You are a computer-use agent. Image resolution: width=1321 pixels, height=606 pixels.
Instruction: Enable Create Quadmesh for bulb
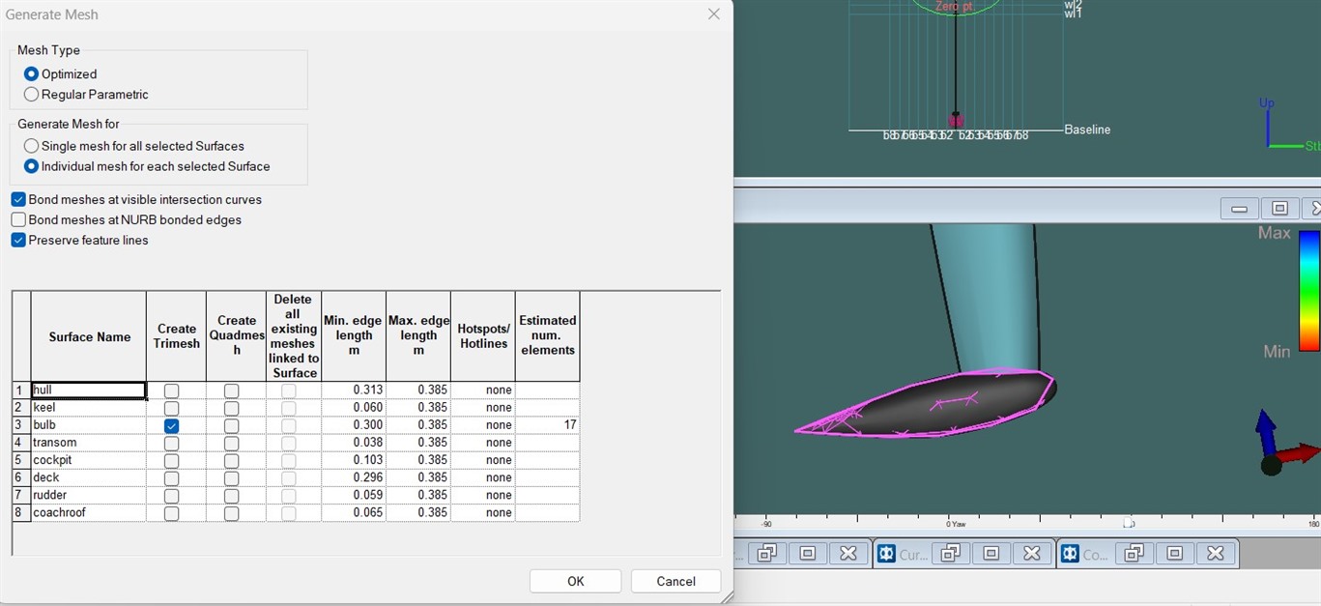[x=231, y=425]
